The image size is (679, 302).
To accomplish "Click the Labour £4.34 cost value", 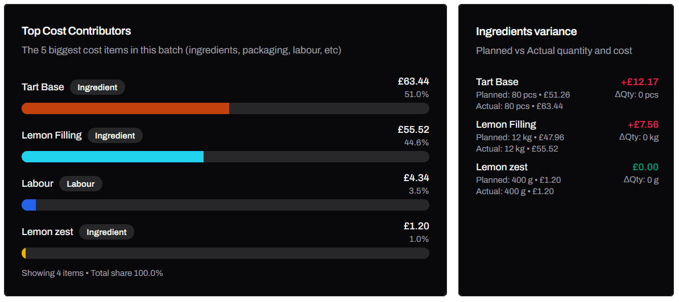I will [x=416, y=178].
